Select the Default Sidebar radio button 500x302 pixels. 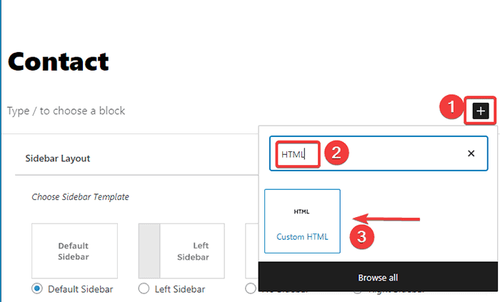tap(37, 288)
